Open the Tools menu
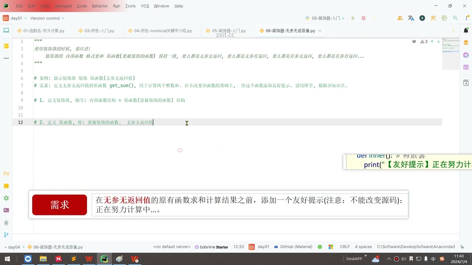This screenshot has width=472, height=265. [x=130, y=6]
